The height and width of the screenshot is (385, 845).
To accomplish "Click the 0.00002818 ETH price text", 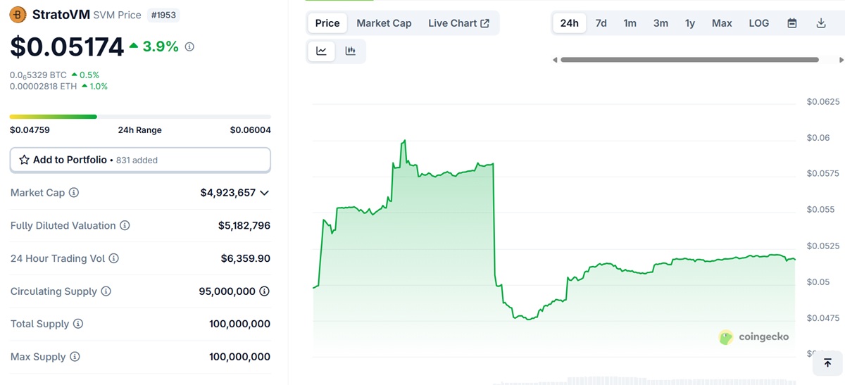I will coord(44,86).
